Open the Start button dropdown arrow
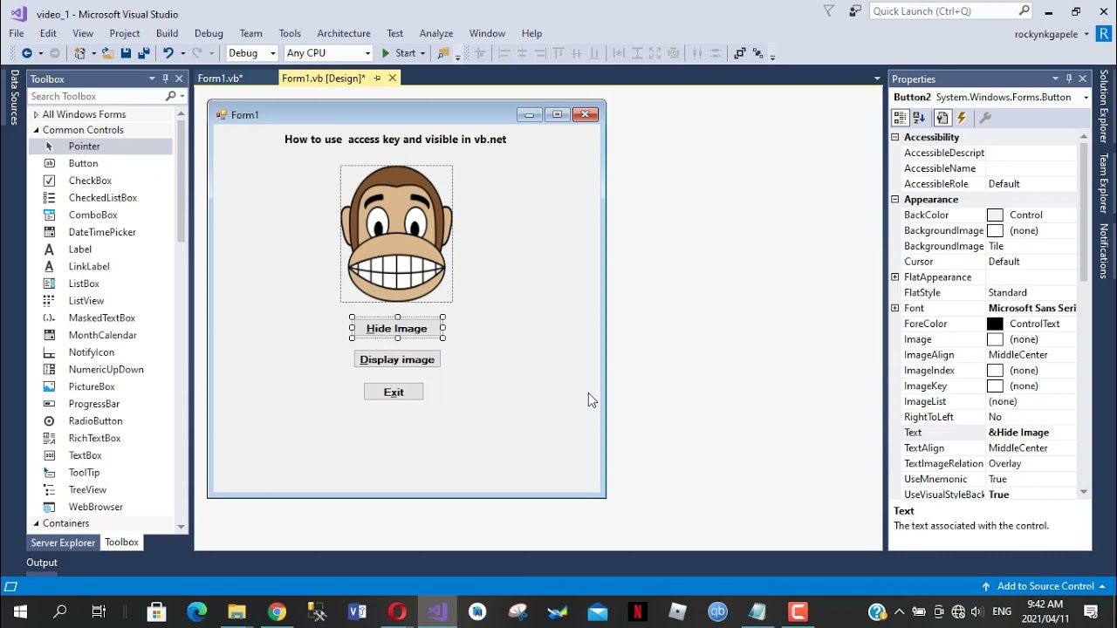1117x628 pixels. click(x=422, y=53)
